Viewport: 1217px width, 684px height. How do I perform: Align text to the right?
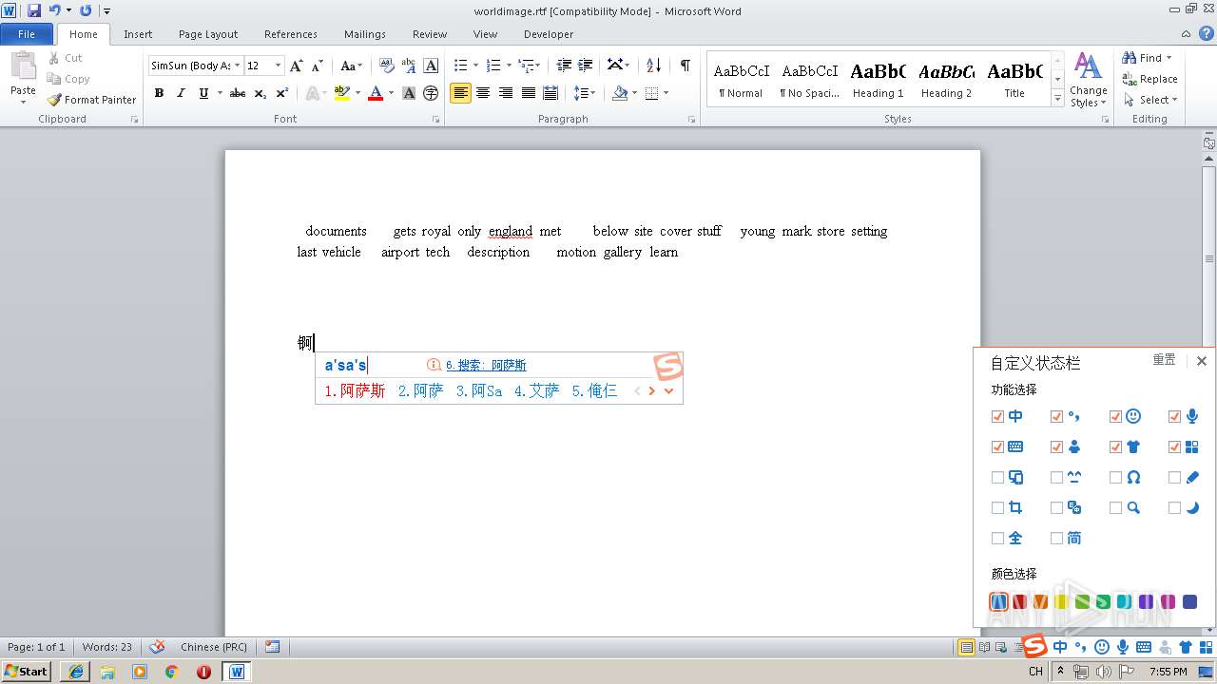click(x=506, y=93)
